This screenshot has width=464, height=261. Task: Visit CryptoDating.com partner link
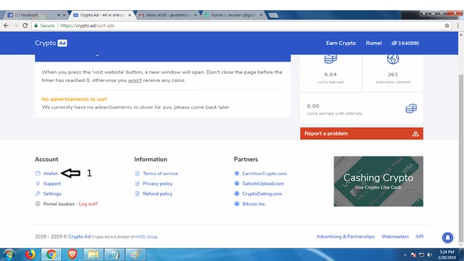tap(262, 194)
